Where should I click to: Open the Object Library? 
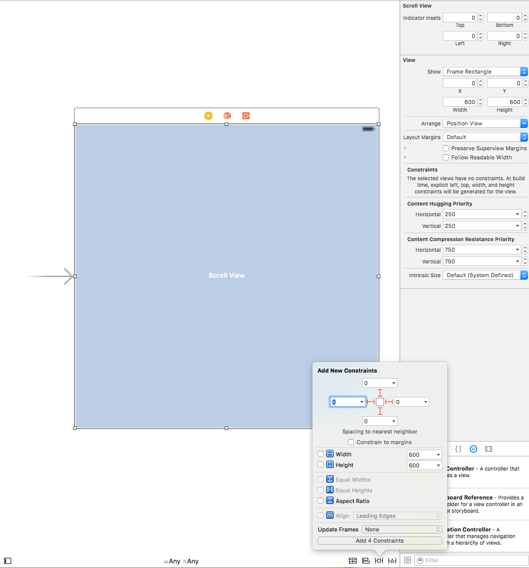[473, 449]
